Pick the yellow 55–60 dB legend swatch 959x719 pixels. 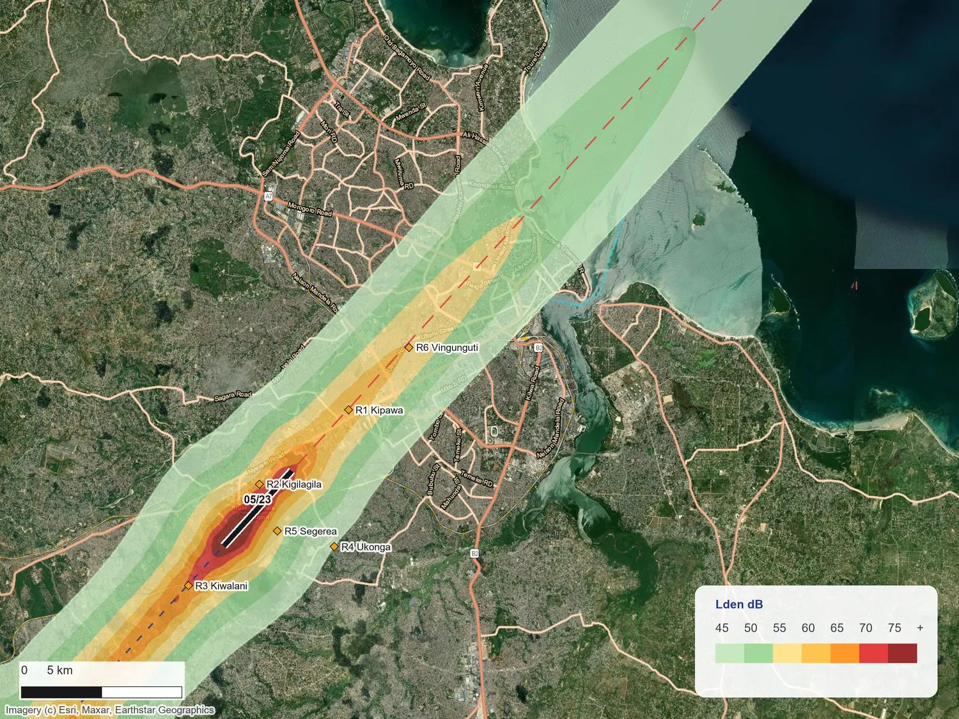click(x=787, y=653)
